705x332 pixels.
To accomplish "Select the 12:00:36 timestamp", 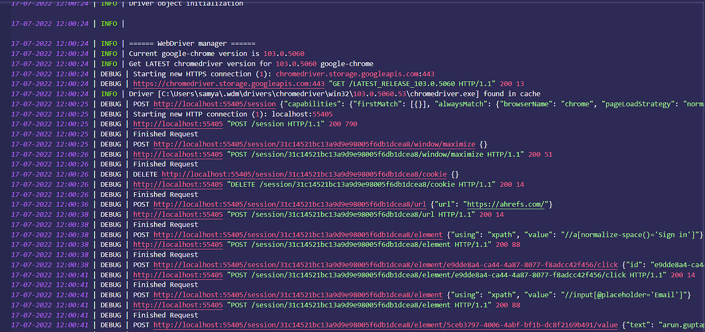I will 50,204.
